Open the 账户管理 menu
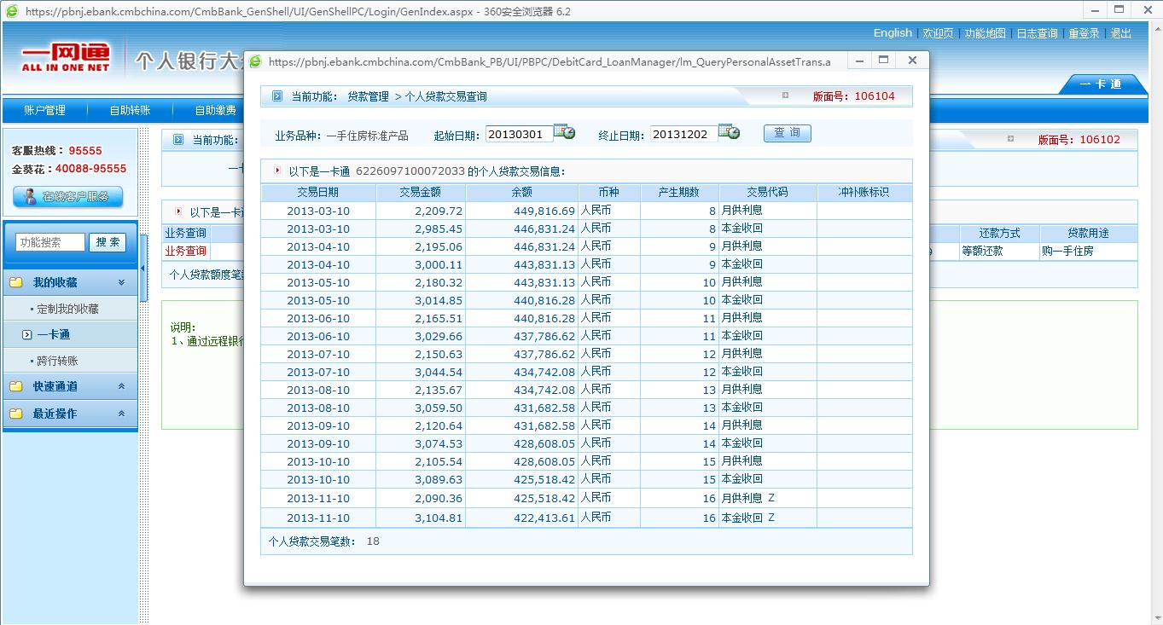Viewport: 1163px width, 625px height. tap(44, 110)
